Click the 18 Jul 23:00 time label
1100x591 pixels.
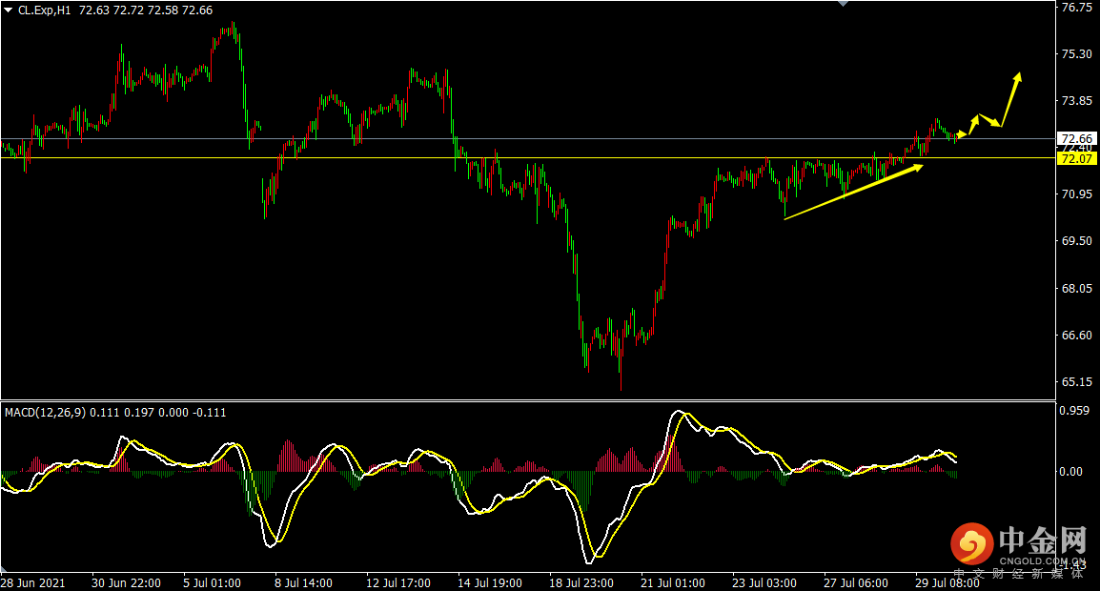coord(579,582)
